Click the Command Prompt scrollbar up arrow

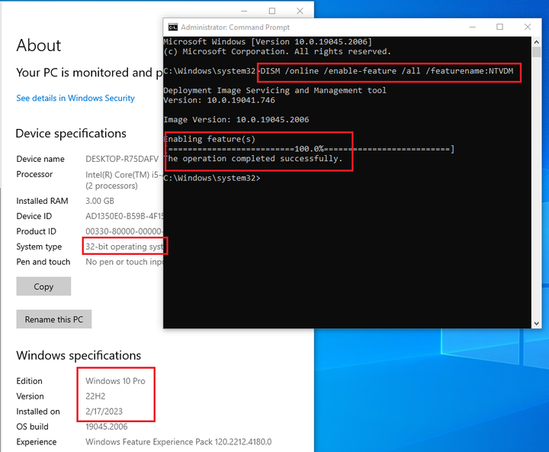(536, 42)
